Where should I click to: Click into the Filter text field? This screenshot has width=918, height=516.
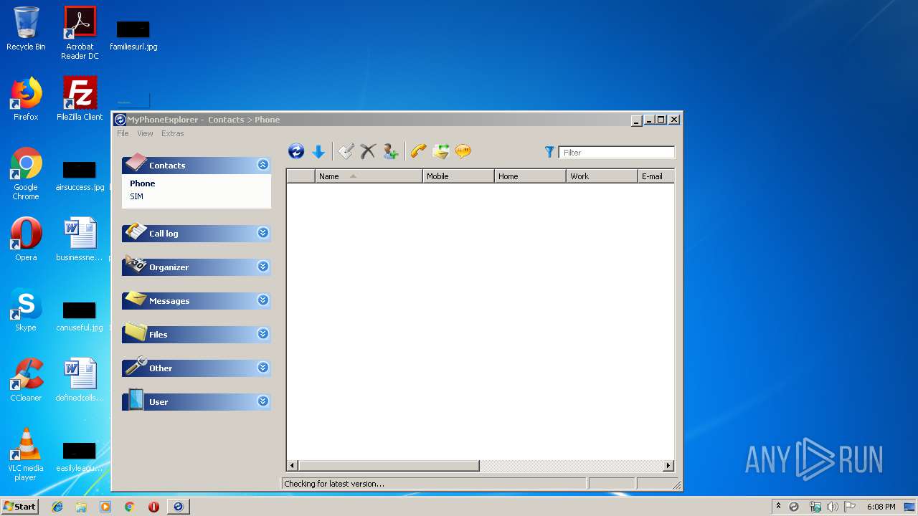pyautogui.click(x=617, y=152)
